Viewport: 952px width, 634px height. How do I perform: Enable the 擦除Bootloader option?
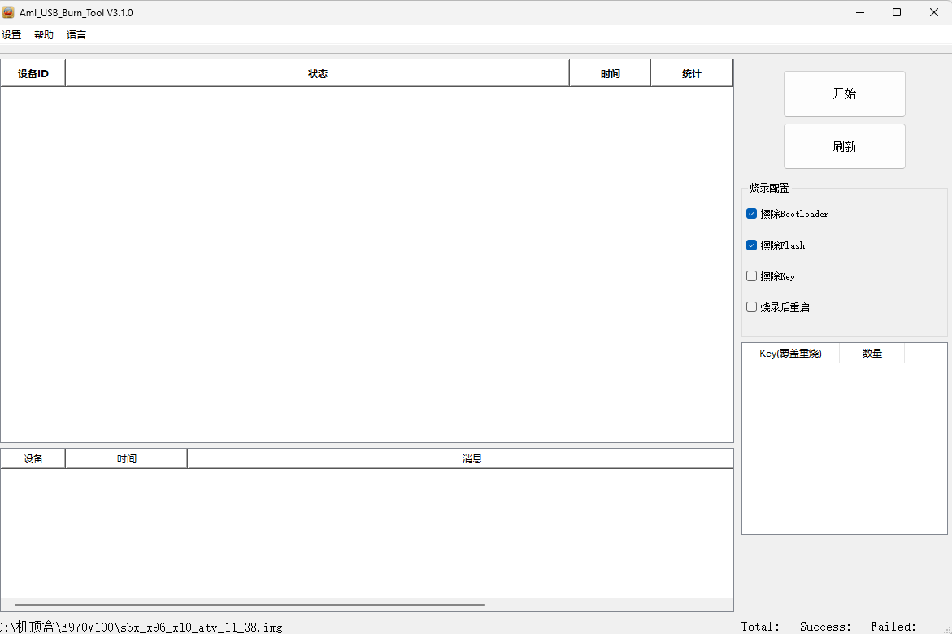(x=751, y=213)
